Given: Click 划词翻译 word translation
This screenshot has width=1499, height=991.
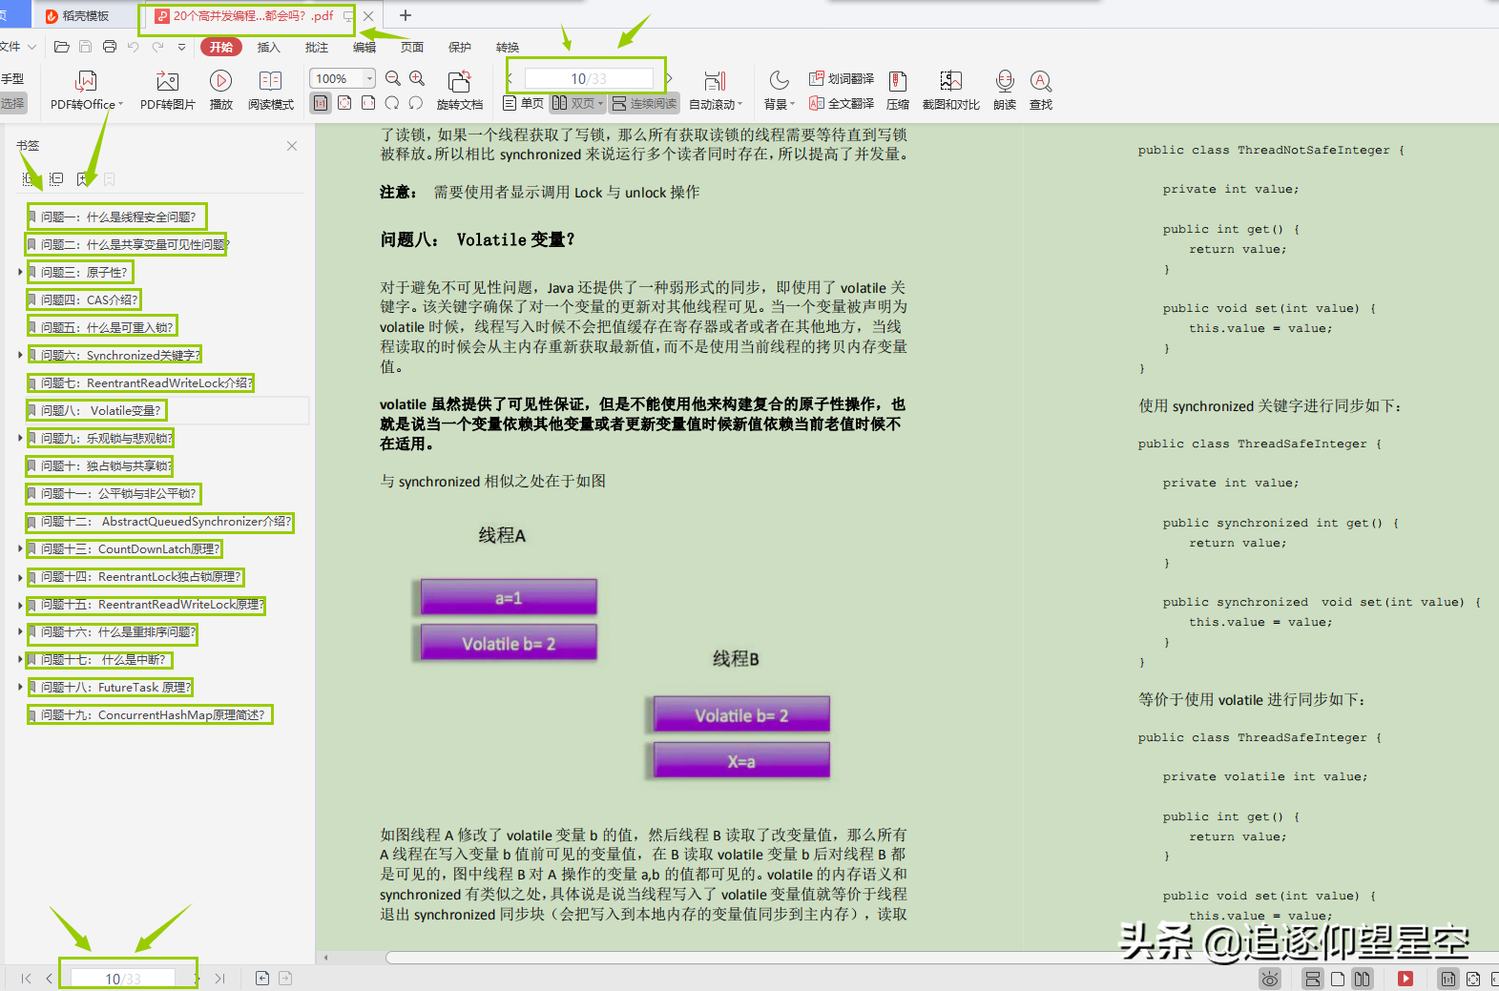Looking at the screenshot, I should click(x=842, y=78).
